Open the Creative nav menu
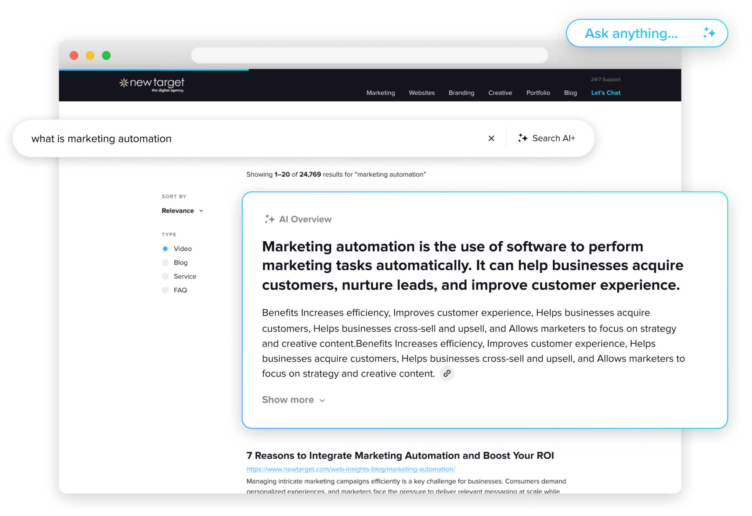Screen dimensions: 752x516 tap(500, 93)
